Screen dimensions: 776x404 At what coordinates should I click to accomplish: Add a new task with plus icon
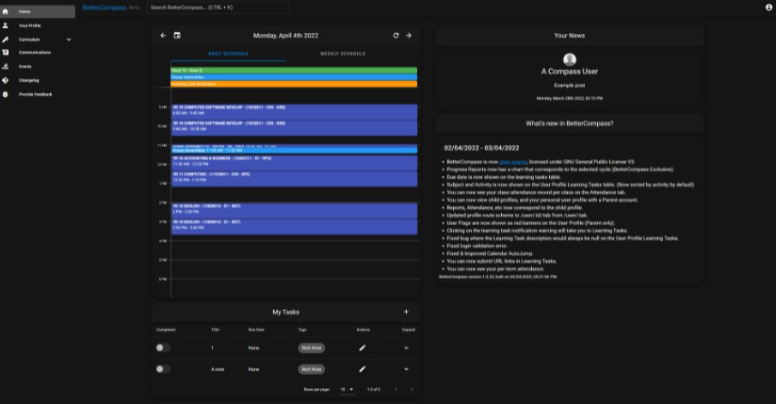[x=406, y=312]
